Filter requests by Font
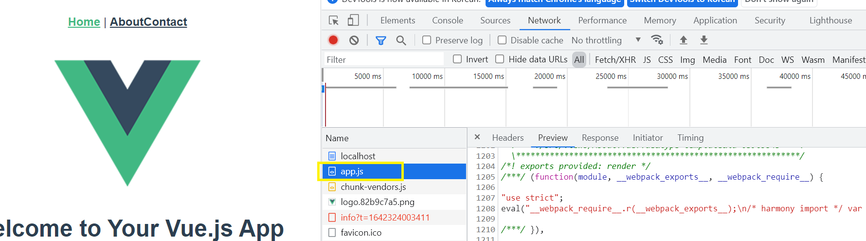This screenshot has height=241, width=866. 742,59
